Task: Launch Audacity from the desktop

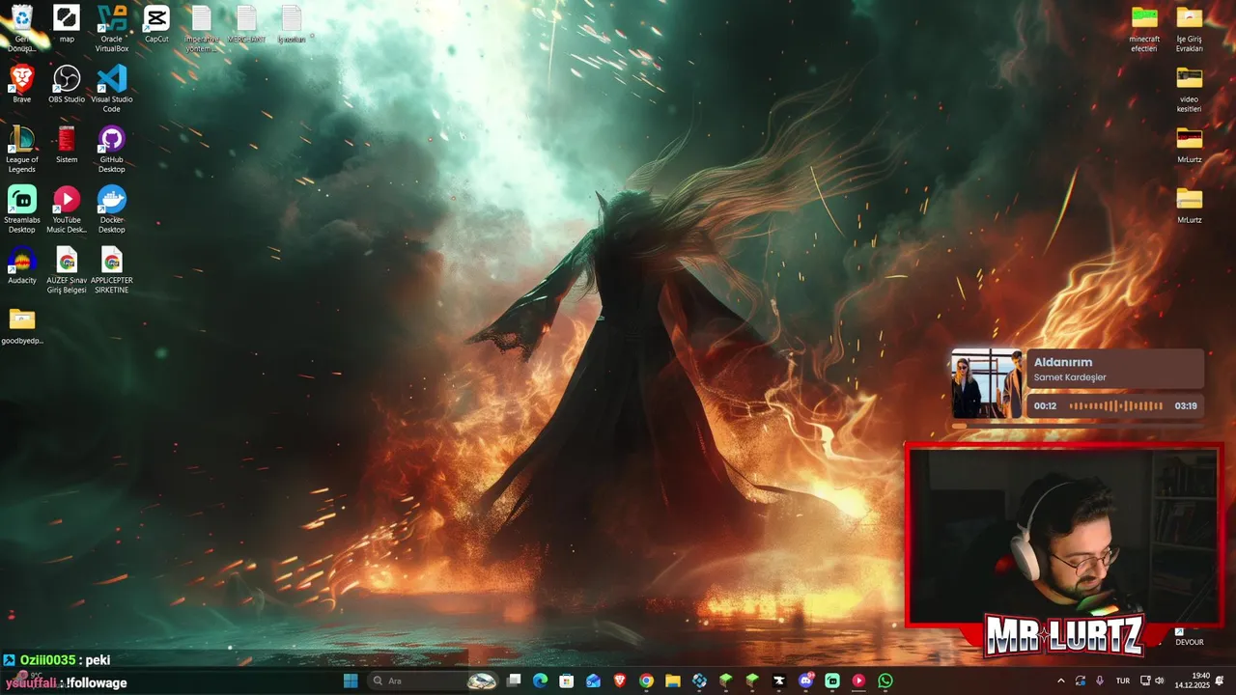Action: point(21,265)
